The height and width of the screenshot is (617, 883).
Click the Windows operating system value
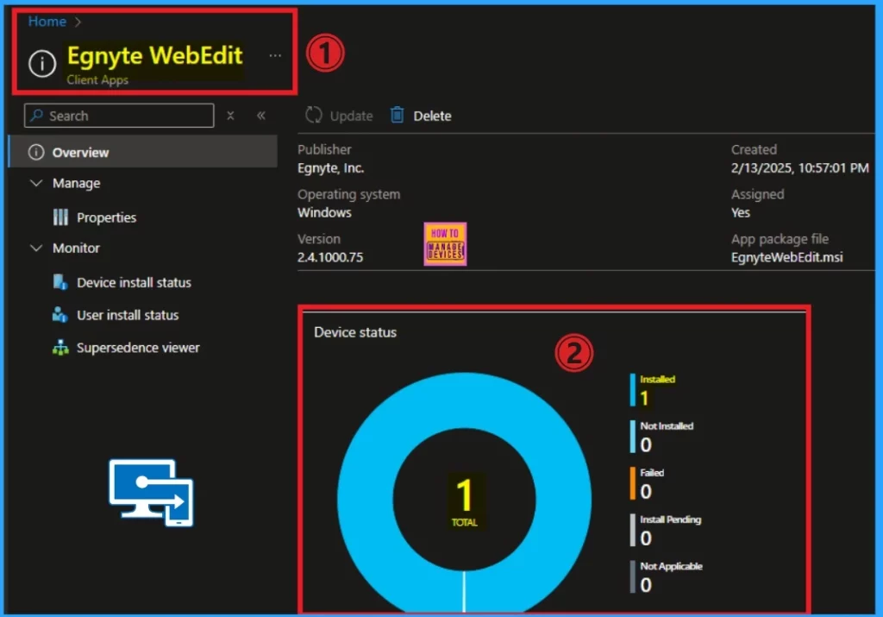324,212
